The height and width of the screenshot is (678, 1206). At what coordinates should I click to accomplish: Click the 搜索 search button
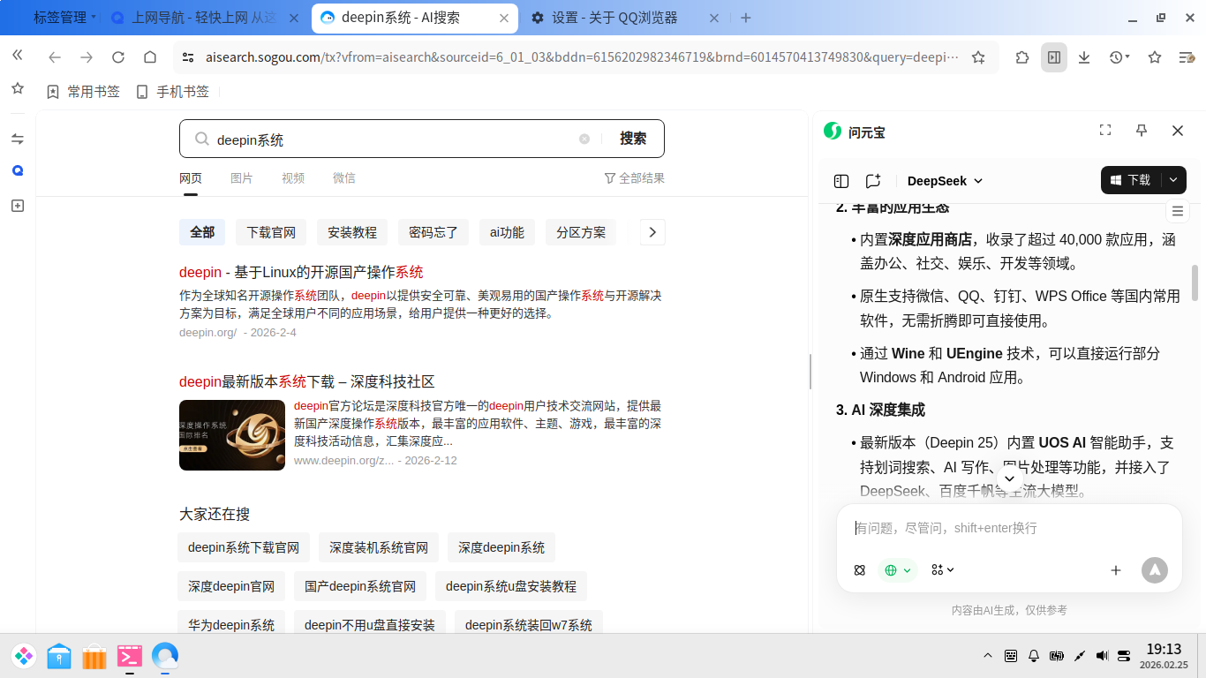[x=633, y=139]
